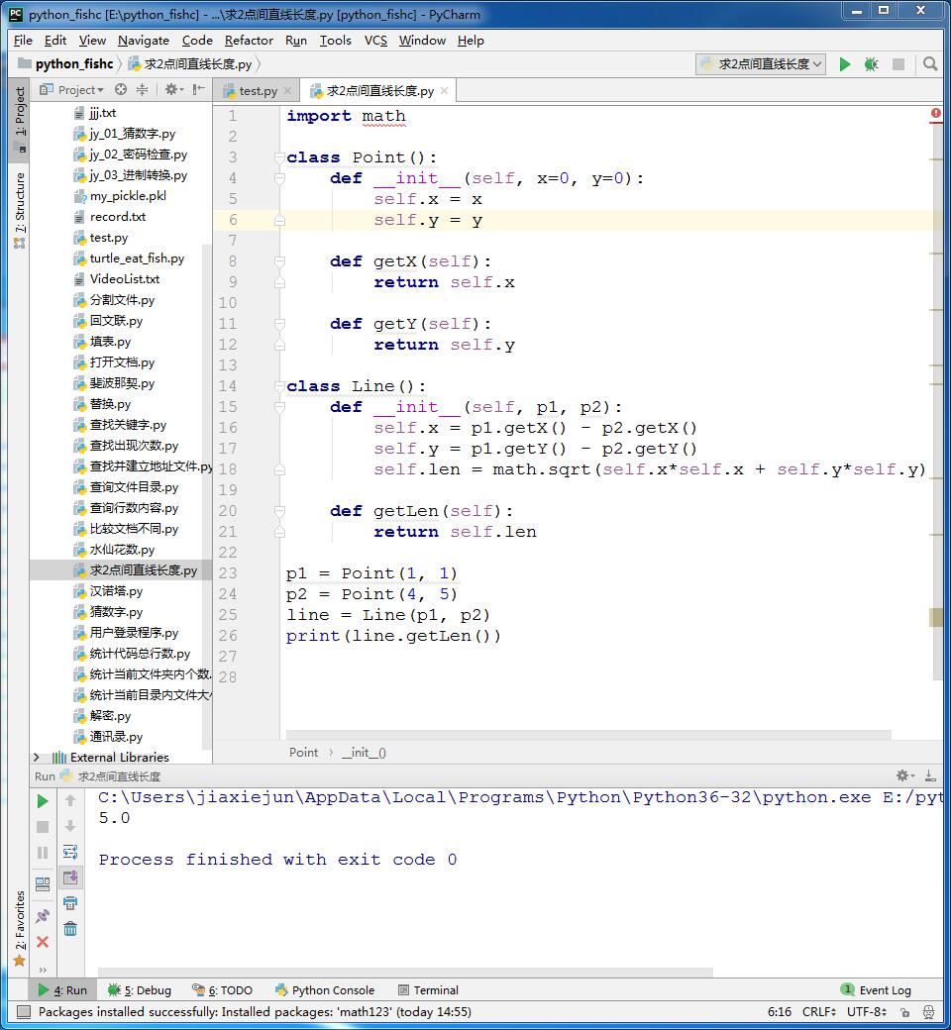Expand the External Libraries tree node
This screenshot has width=951, height=1030.
37,758
